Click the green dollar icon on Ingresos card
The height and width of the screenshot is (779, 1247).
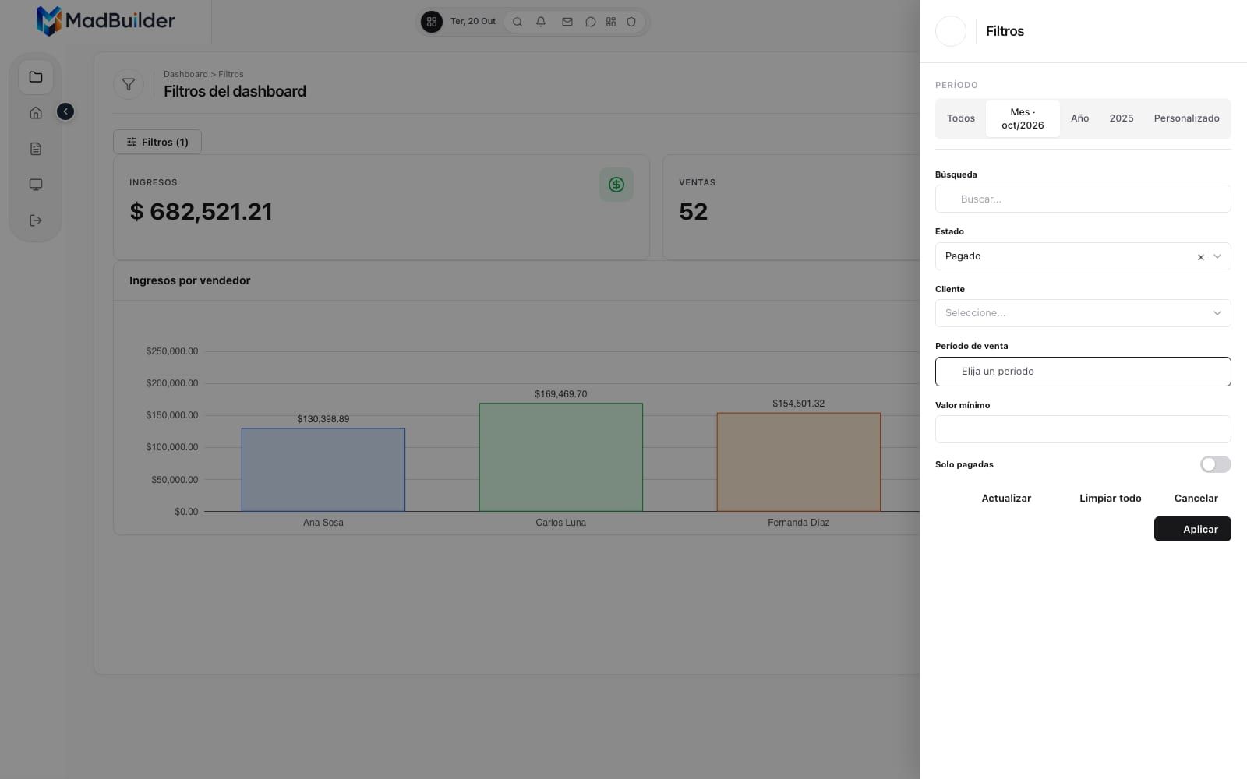[616, 185]
